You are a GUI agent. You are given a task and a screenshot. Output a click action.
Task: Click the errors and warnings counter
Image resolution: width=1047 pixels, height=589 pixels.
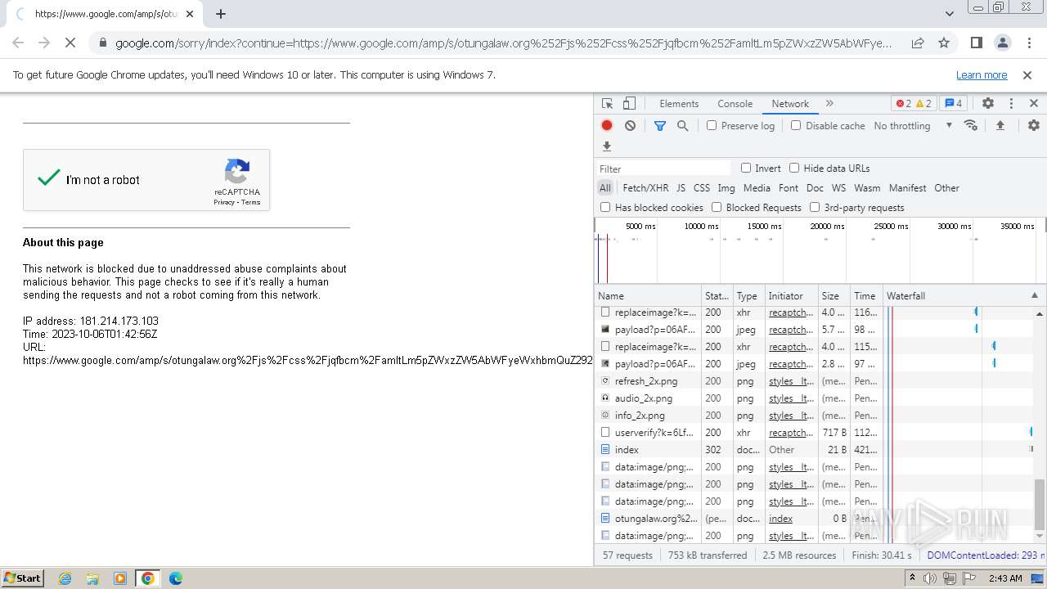[x=914, y=104]
